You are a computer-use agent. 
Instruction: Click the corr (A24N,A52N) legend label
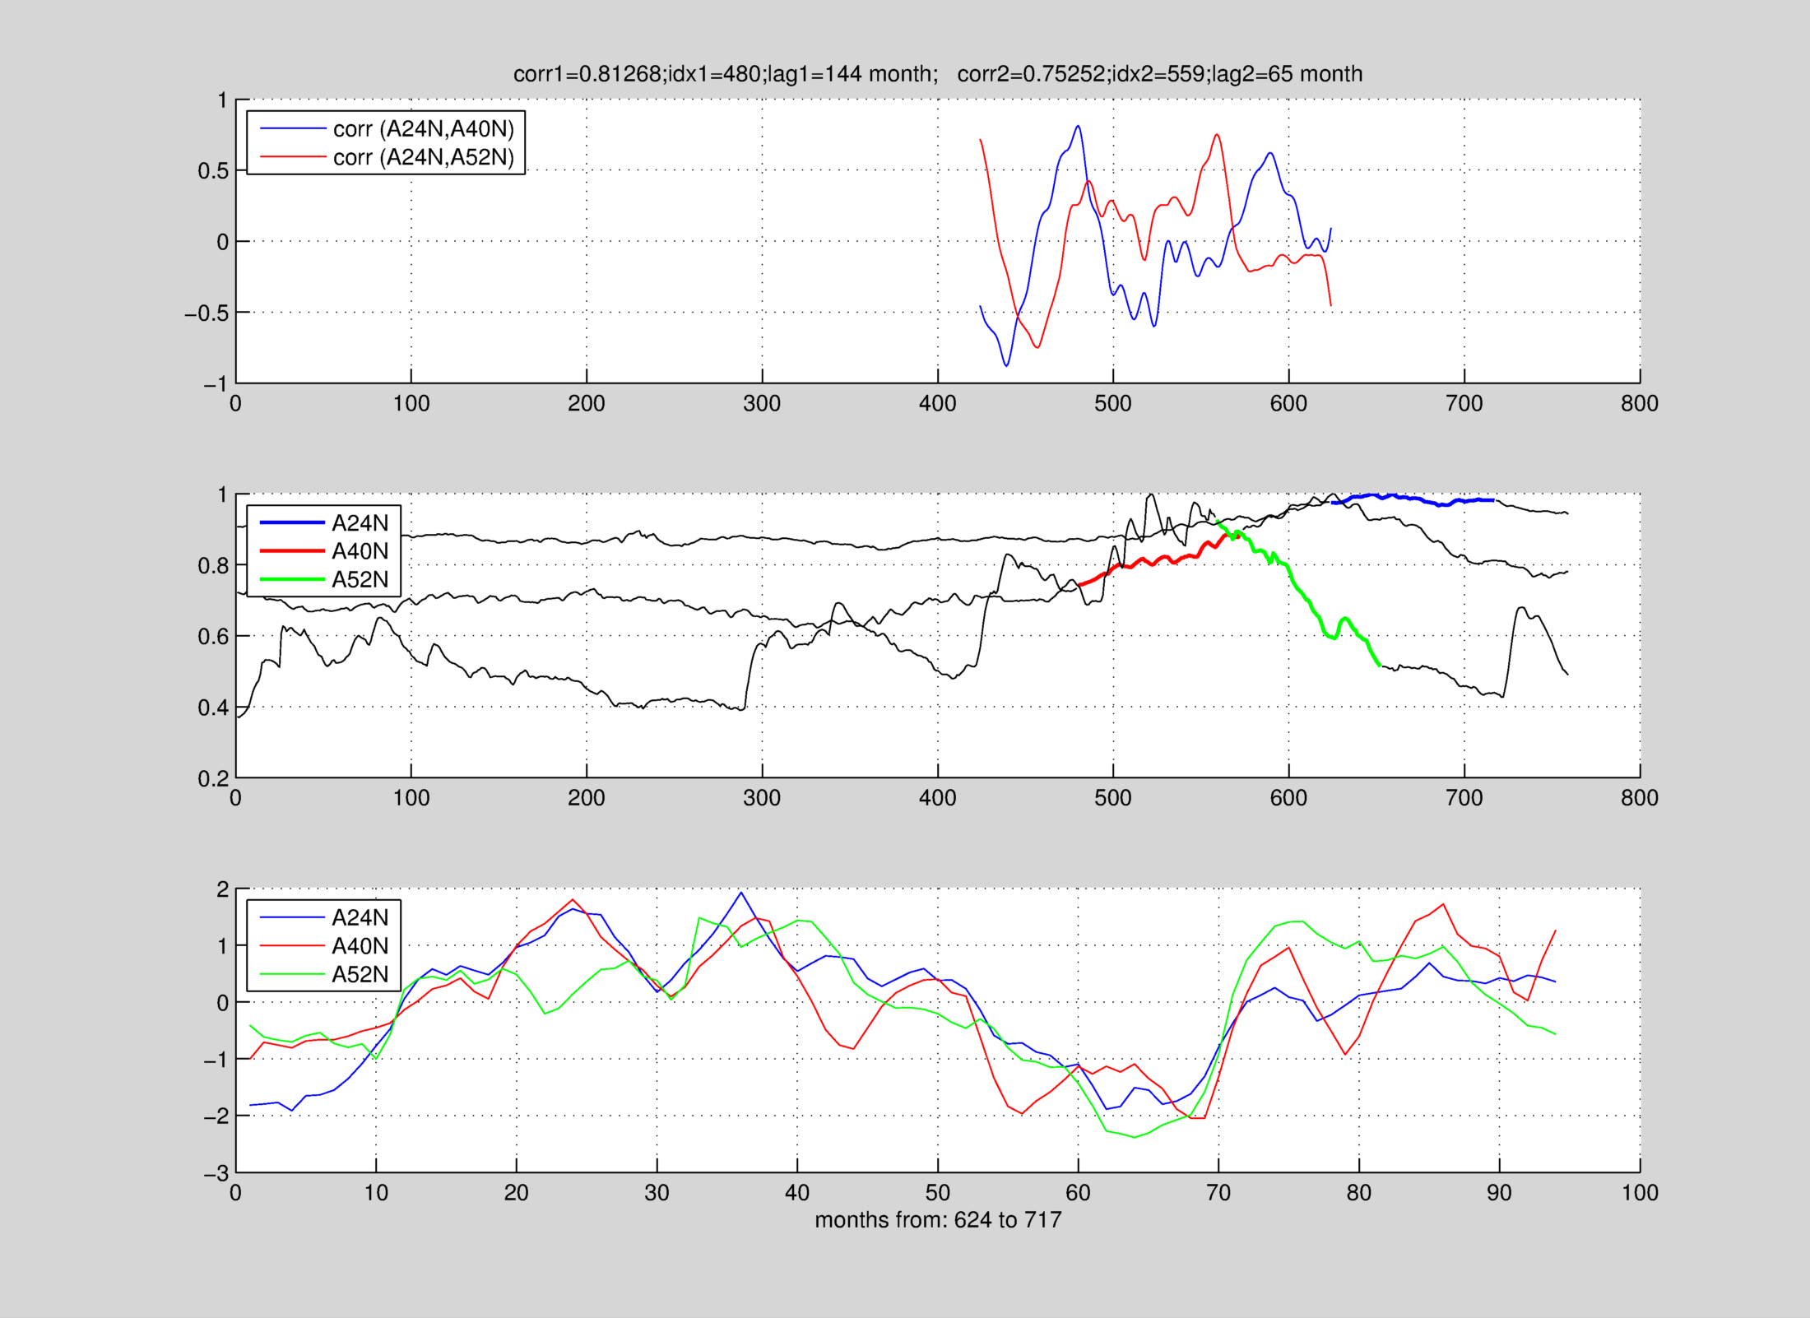(423, 157)
